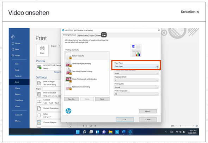The width and height of the screenshot is (208, 143).
Task: Close the video overlay with Schließen
Action: pyautogui.click(x=190, y=12)
